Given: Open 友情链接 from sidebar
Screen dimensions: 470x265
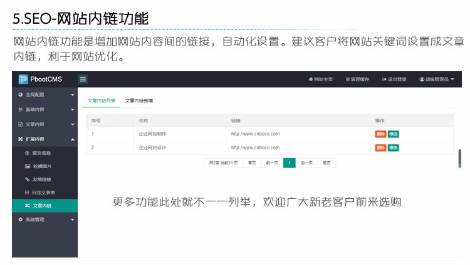Looking at the screenshot, I should point(42,179).
